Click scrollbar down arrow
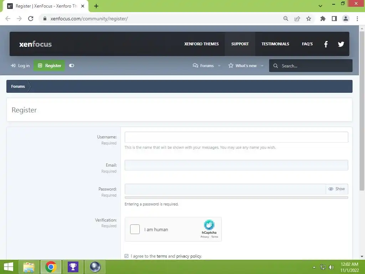 click(362, 257)
